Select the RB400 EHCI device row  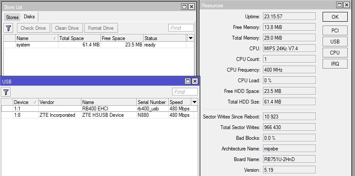99,109
